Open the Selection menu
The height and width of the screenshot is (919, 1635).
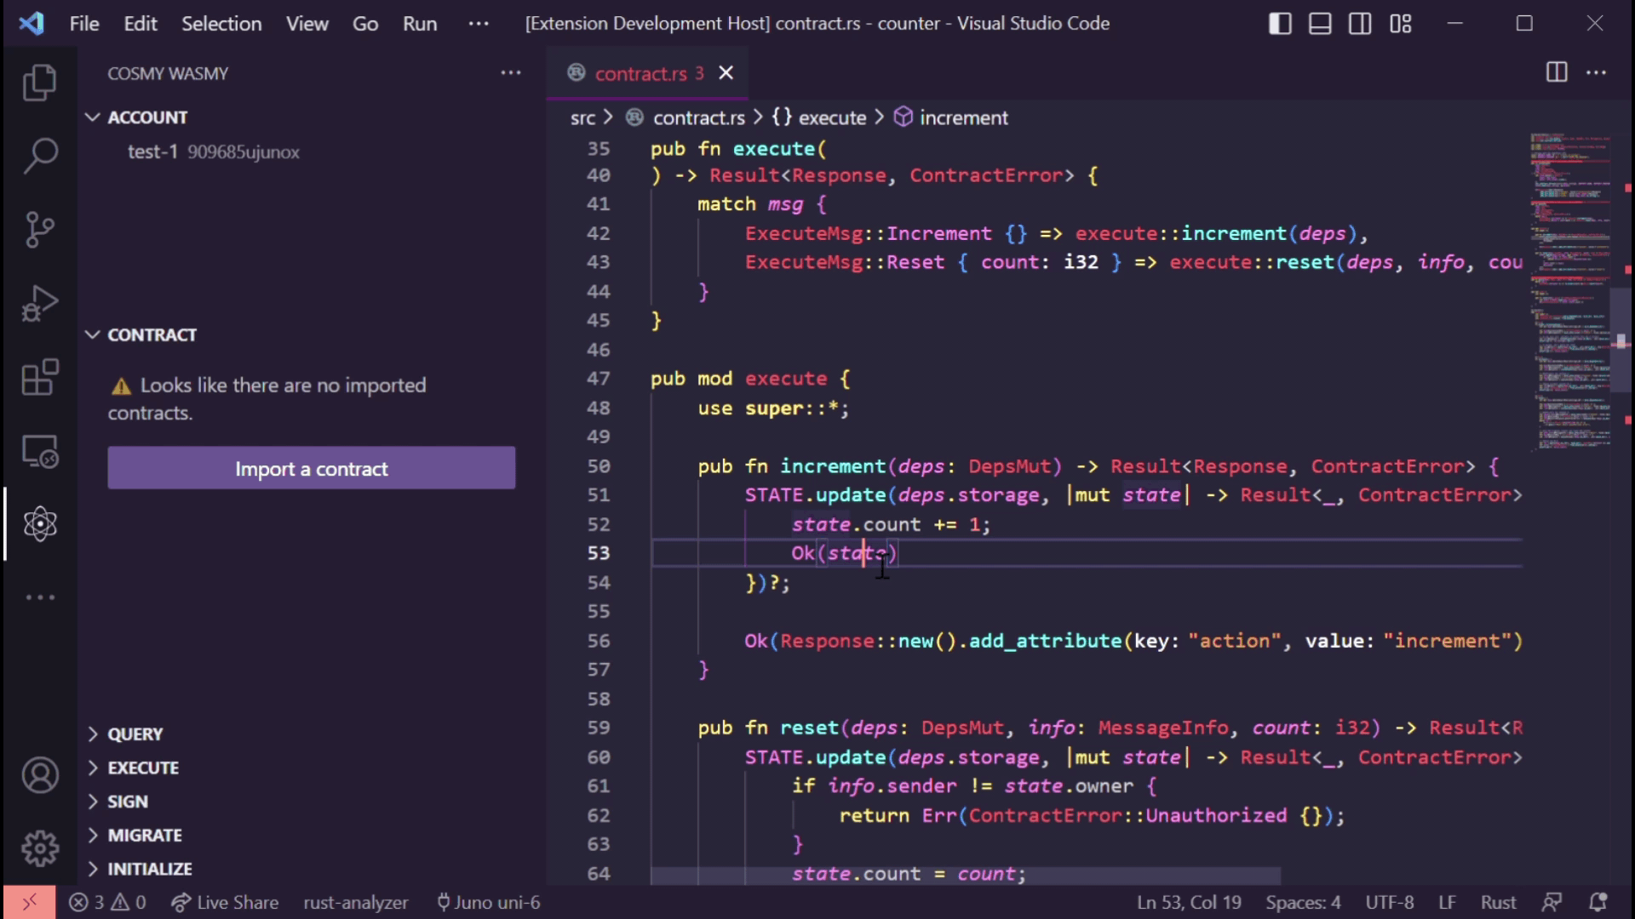221,23
